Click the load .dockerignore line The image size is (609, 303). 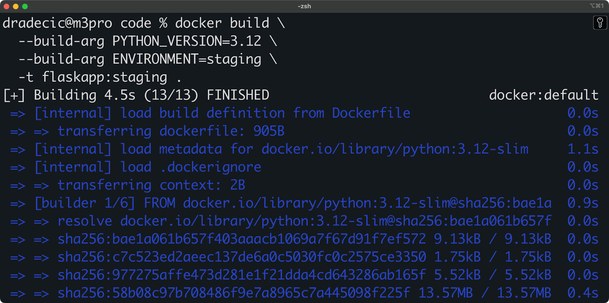coord(304,167)
